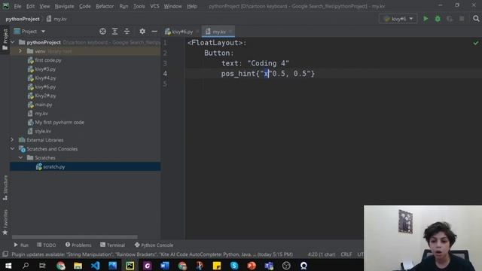
Task: Open the Window menu
Action: pyautogui.click(x=172, y=6)
